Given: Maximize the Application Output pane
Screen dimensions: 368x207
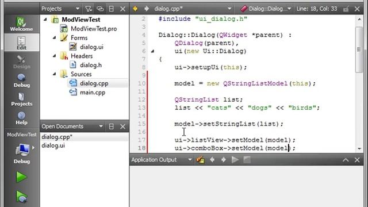Looking at the screenshot, I should tap(346, 160).
